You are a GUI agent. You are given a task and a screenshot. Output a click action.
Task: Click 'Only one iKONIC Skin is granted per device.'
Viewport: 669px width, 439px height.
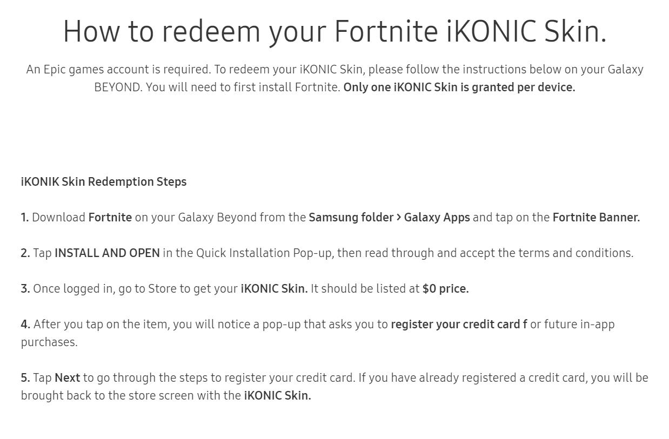(459, 87)
